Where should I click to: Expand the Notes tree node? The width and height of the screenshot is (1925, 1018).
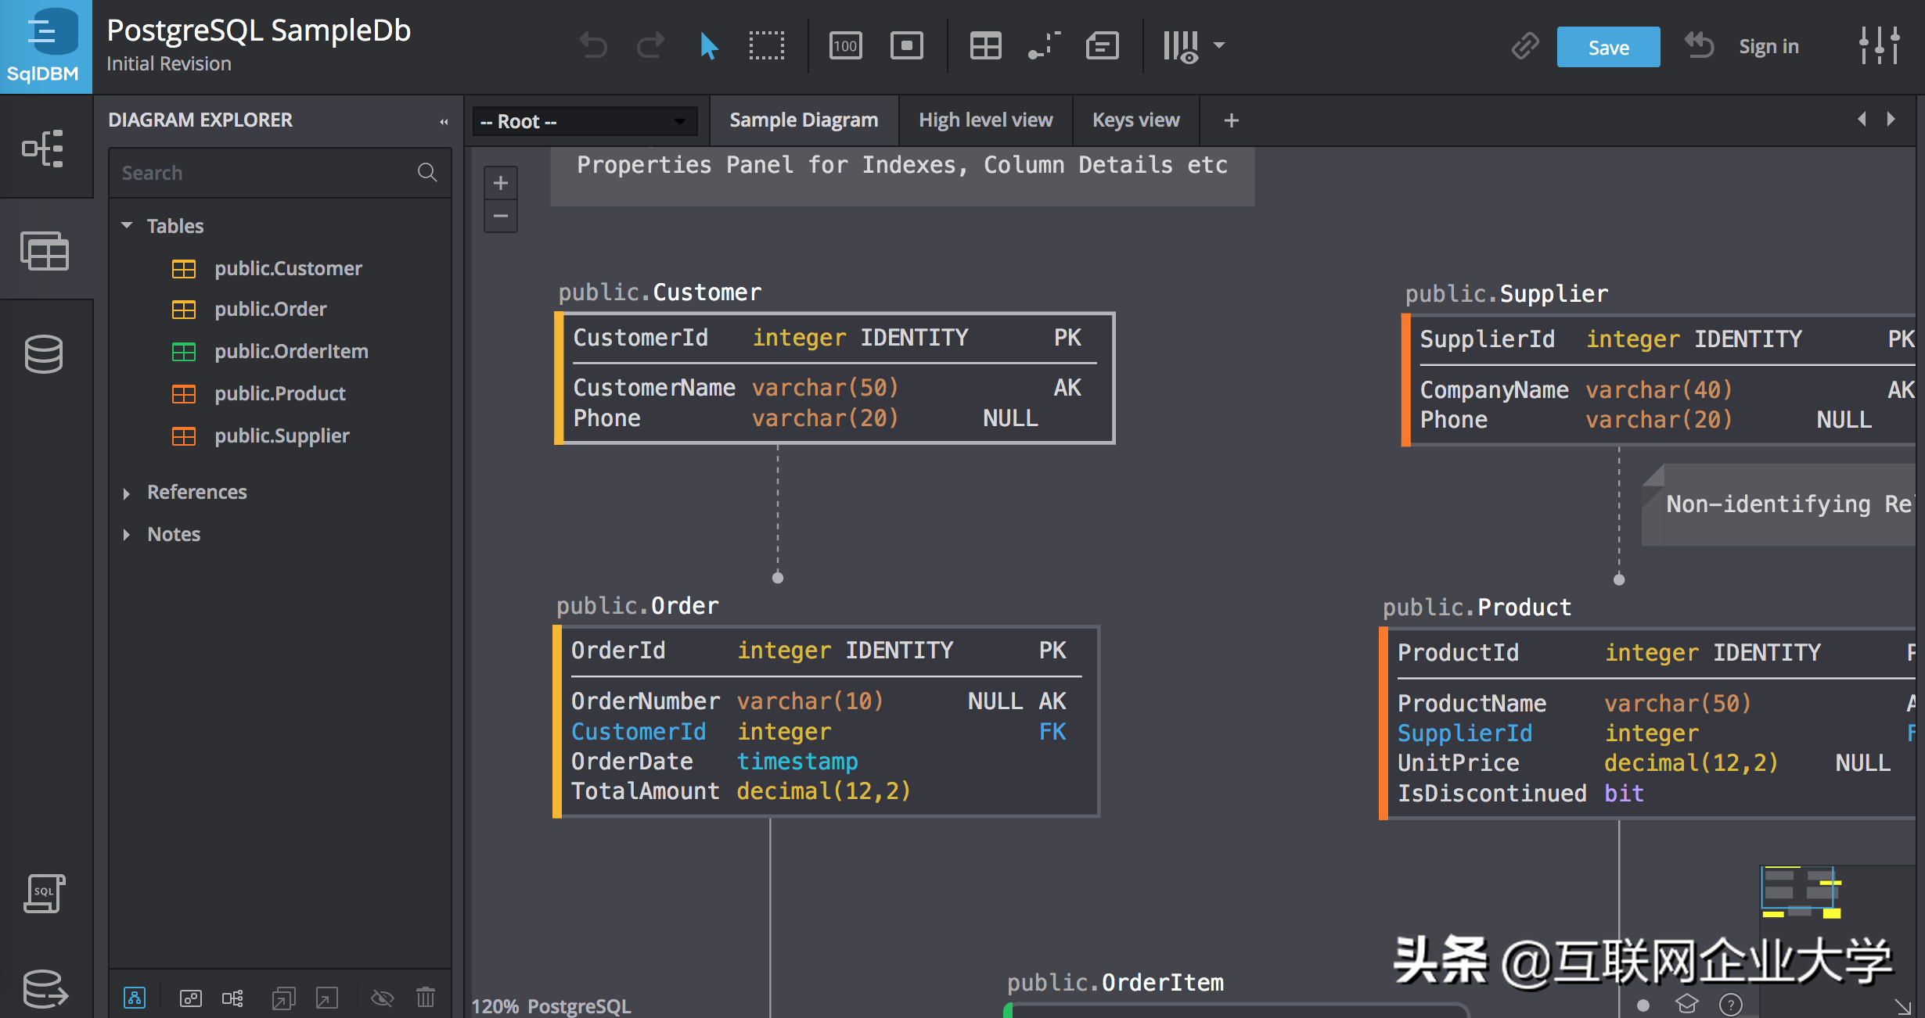pyautogui.click(x=127, y=535)
